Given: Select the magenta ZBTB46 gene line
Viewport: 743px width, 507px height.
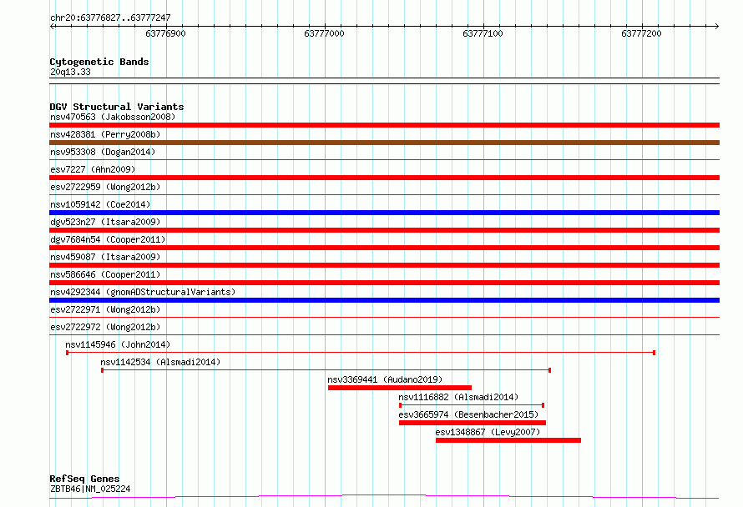Looking at the screenshot, I should point(384,497).
